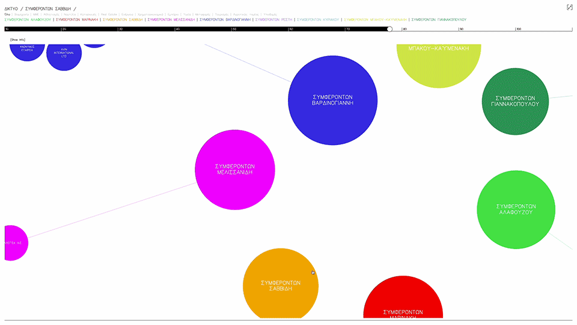Screen dimensions: 577x325
Task: Select the magenta ΜΕΛΙΣΣΑΝΙΔΗ bubble
Action: [235, 170]
